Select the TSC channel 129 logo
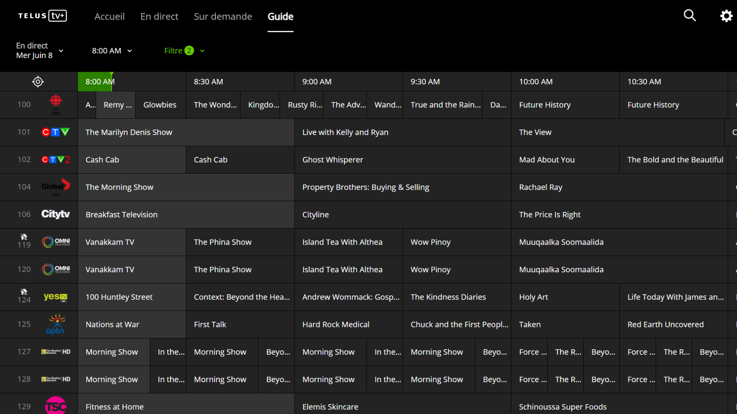The image size is (737, 414). point(56,406)
